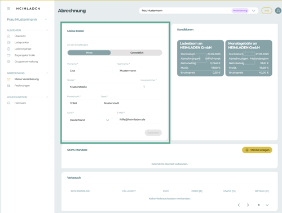Click the yellow Info button
Image resolution: width=282 pixels, height=213 pixels.
pos(267,11)
